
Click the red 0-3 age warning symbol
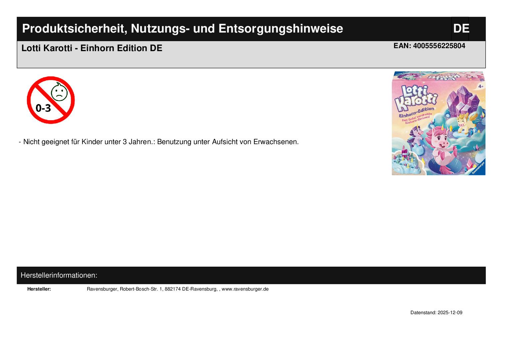click(51, 100)
